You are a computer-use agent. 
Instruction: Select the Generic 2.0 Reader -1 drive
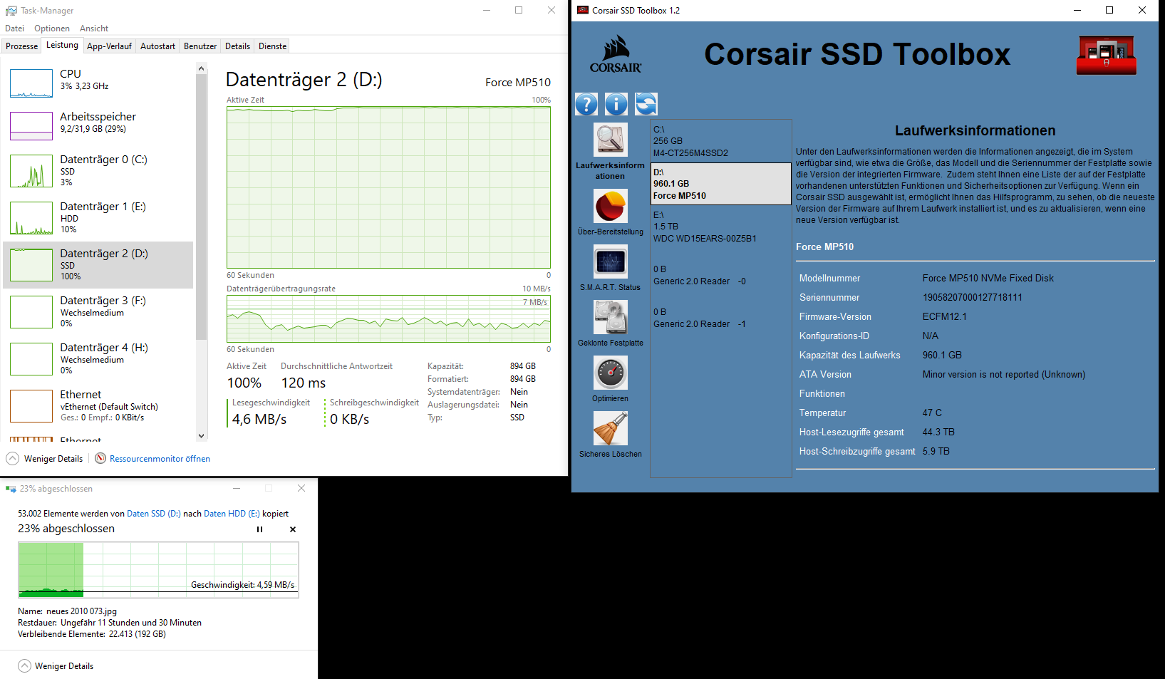coord(720,318)
